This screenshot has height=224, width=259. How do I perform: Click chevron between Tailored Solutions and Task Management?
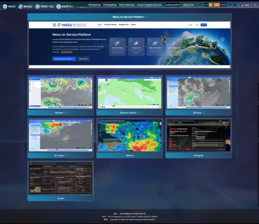point(164,47)
